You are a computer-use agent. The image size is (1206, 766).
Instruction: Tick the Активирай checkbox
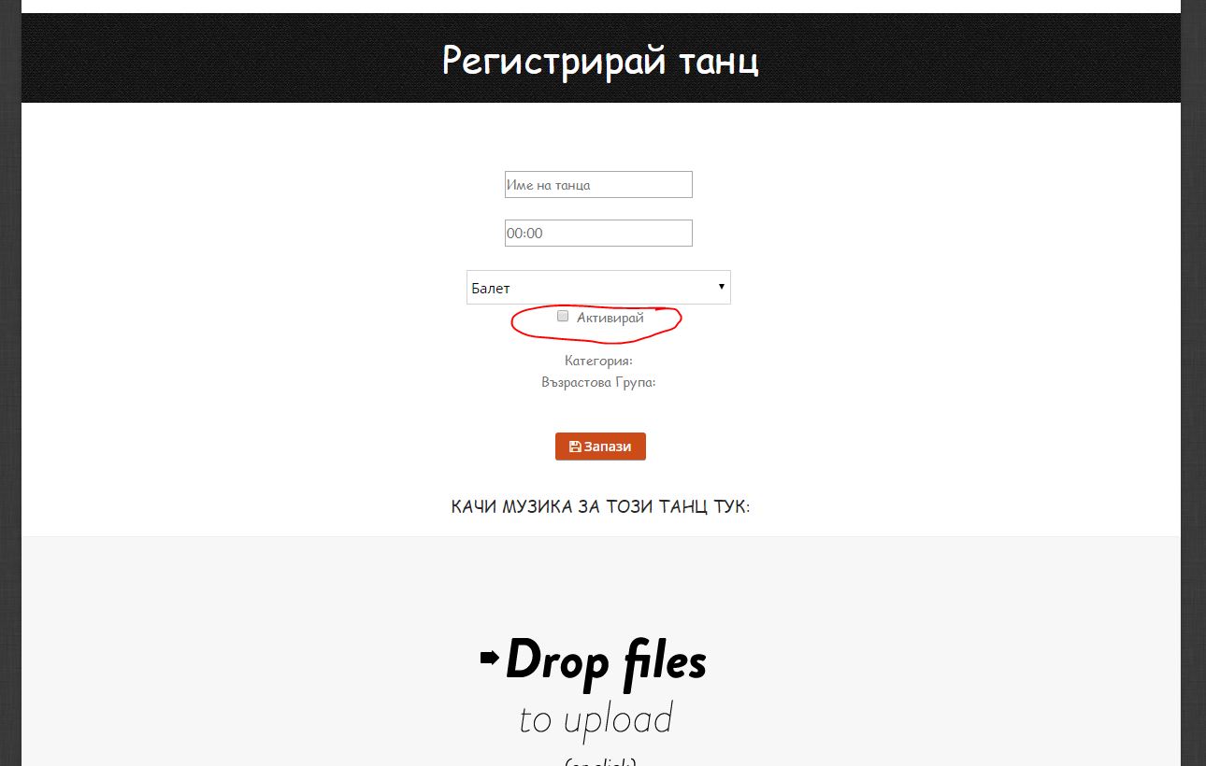[563, 316]
